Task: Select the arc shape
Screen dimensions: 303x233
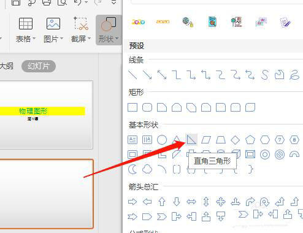Action: (x=162, y=169)
